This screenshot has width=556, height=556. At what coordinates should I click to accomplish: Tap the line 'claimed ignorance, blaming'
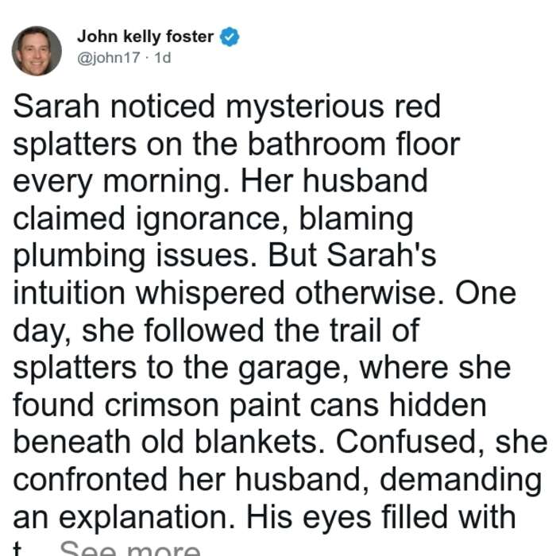tap(213, 218)
